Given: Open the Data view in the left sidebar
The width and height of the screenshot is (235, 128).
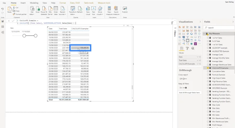Looking at the screenshot, I should (x=3, y=27).
